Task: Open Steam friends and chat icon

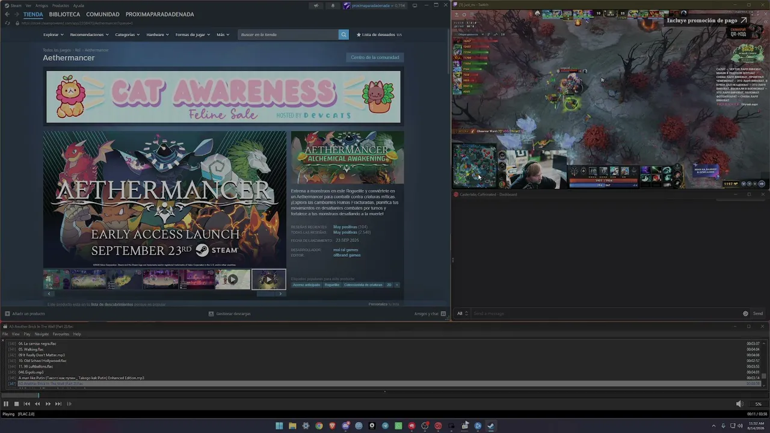Action: point(443,313)
